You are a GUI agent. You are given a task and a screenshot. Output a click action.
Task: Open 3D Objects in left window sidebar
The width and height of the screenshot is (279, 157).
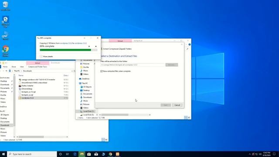click(5, 115)
